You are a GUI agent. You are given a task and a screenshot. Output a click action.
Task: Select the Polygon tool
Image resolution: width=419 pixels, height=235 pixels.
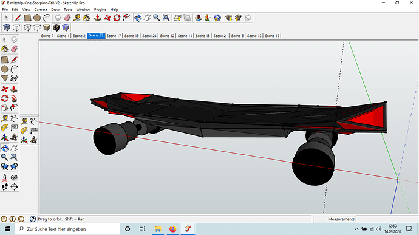tap(4, 78)
